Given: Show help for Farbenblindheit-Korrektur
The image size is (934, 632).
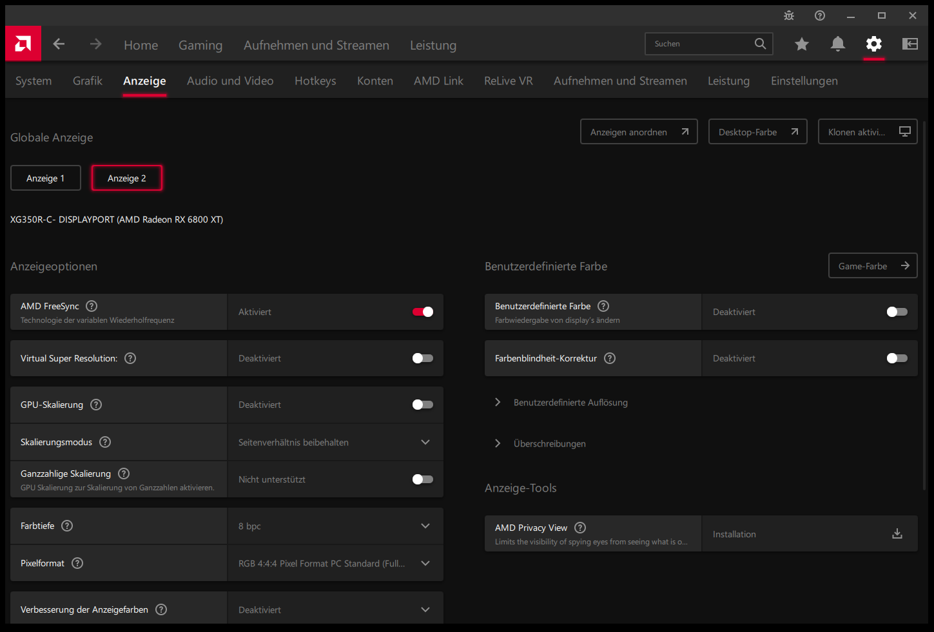Looking at the screenshot, I should pos(610,358).
